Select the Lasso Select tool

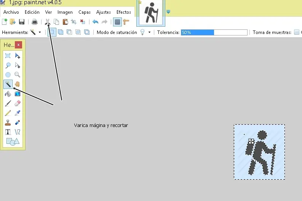8,65
